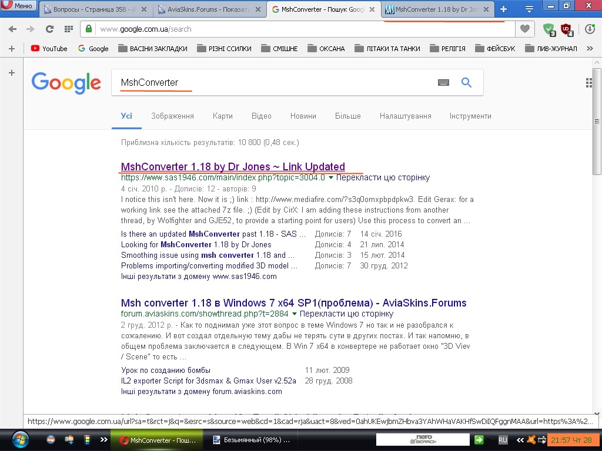The width and height of the screenshot is (602, 451).
Task: Open the Більше search menu
Action: (x=348, y=116)
